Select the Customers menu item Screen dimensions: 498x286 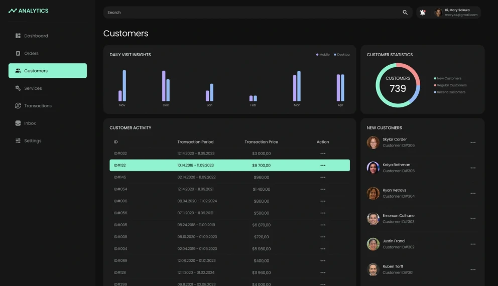pos(48,71)
